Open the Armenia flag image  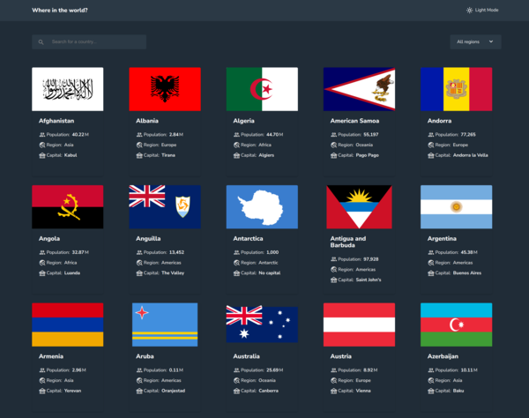(68, 325)
